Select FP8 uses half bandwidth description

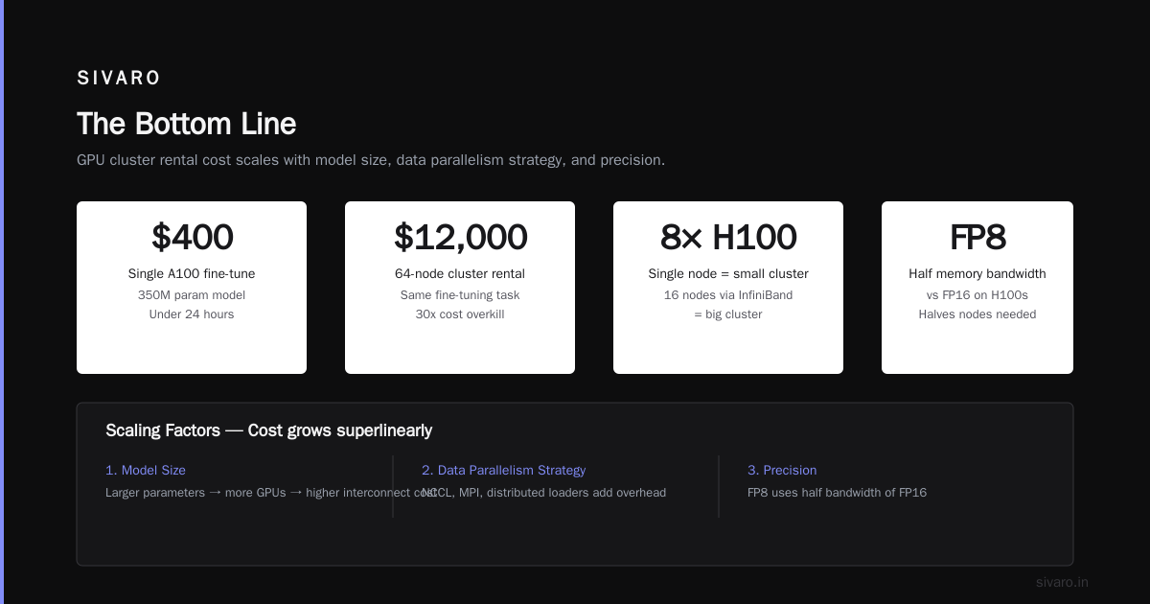[837, 493]
